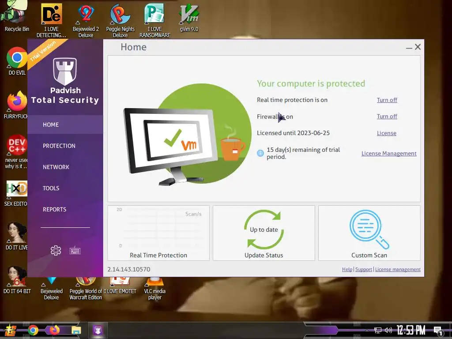Click the Help link in footer
Screen dimensions: 452x339
(x=347, y=269)
